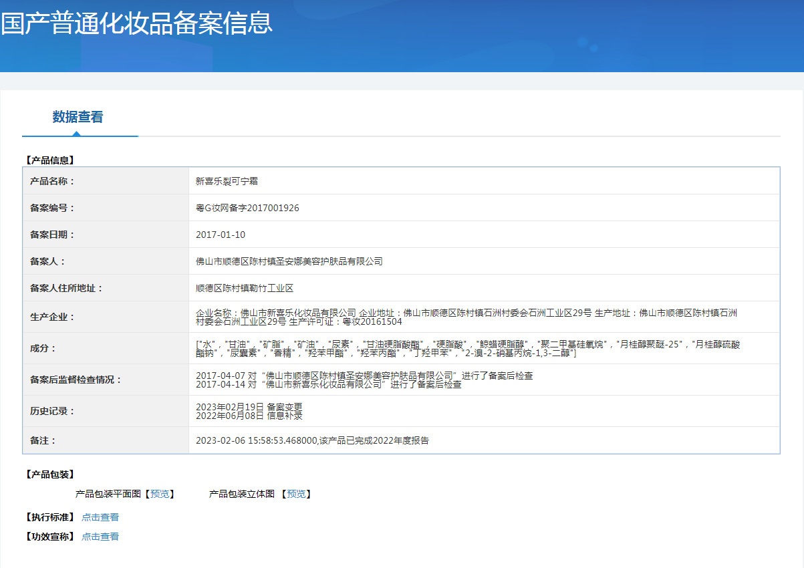Select the 2017-04-14 inspection record line

328,384
